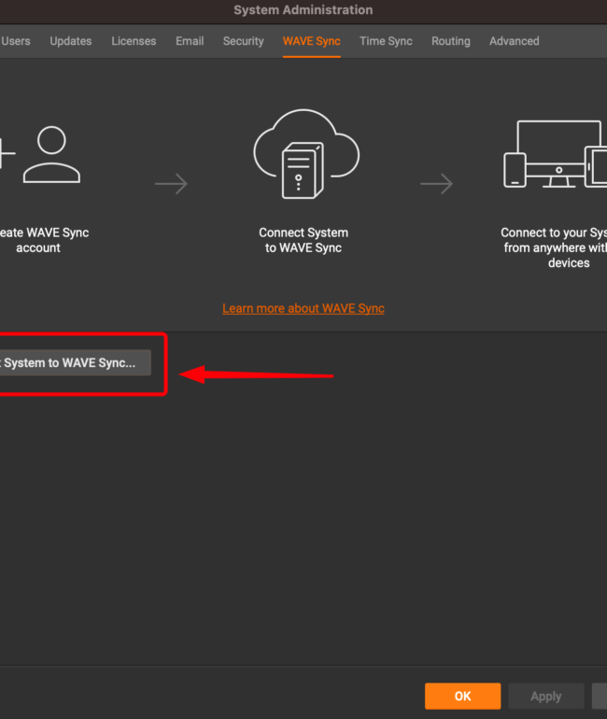Open the Updates tab
This screenshot has width=607, height=719.
click(x=71, y=41)
